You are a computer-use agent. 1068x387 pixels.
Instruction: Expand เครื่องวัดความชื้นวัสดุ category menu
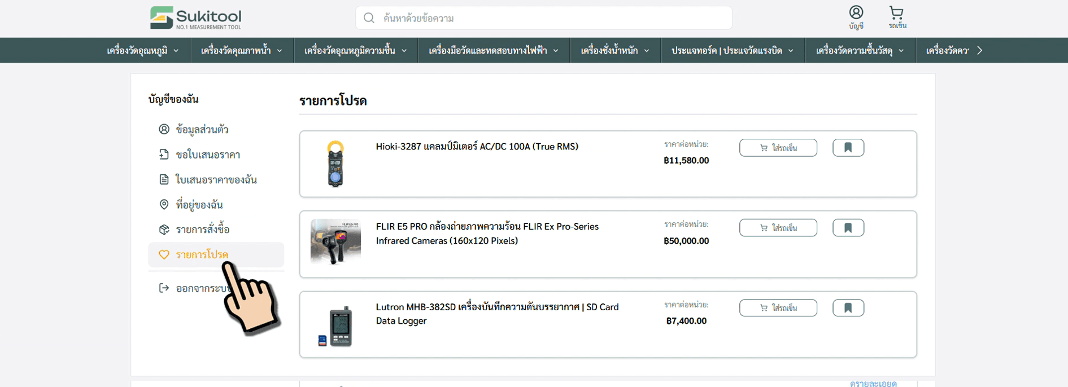pyautogui.click(x=860, y=51)
